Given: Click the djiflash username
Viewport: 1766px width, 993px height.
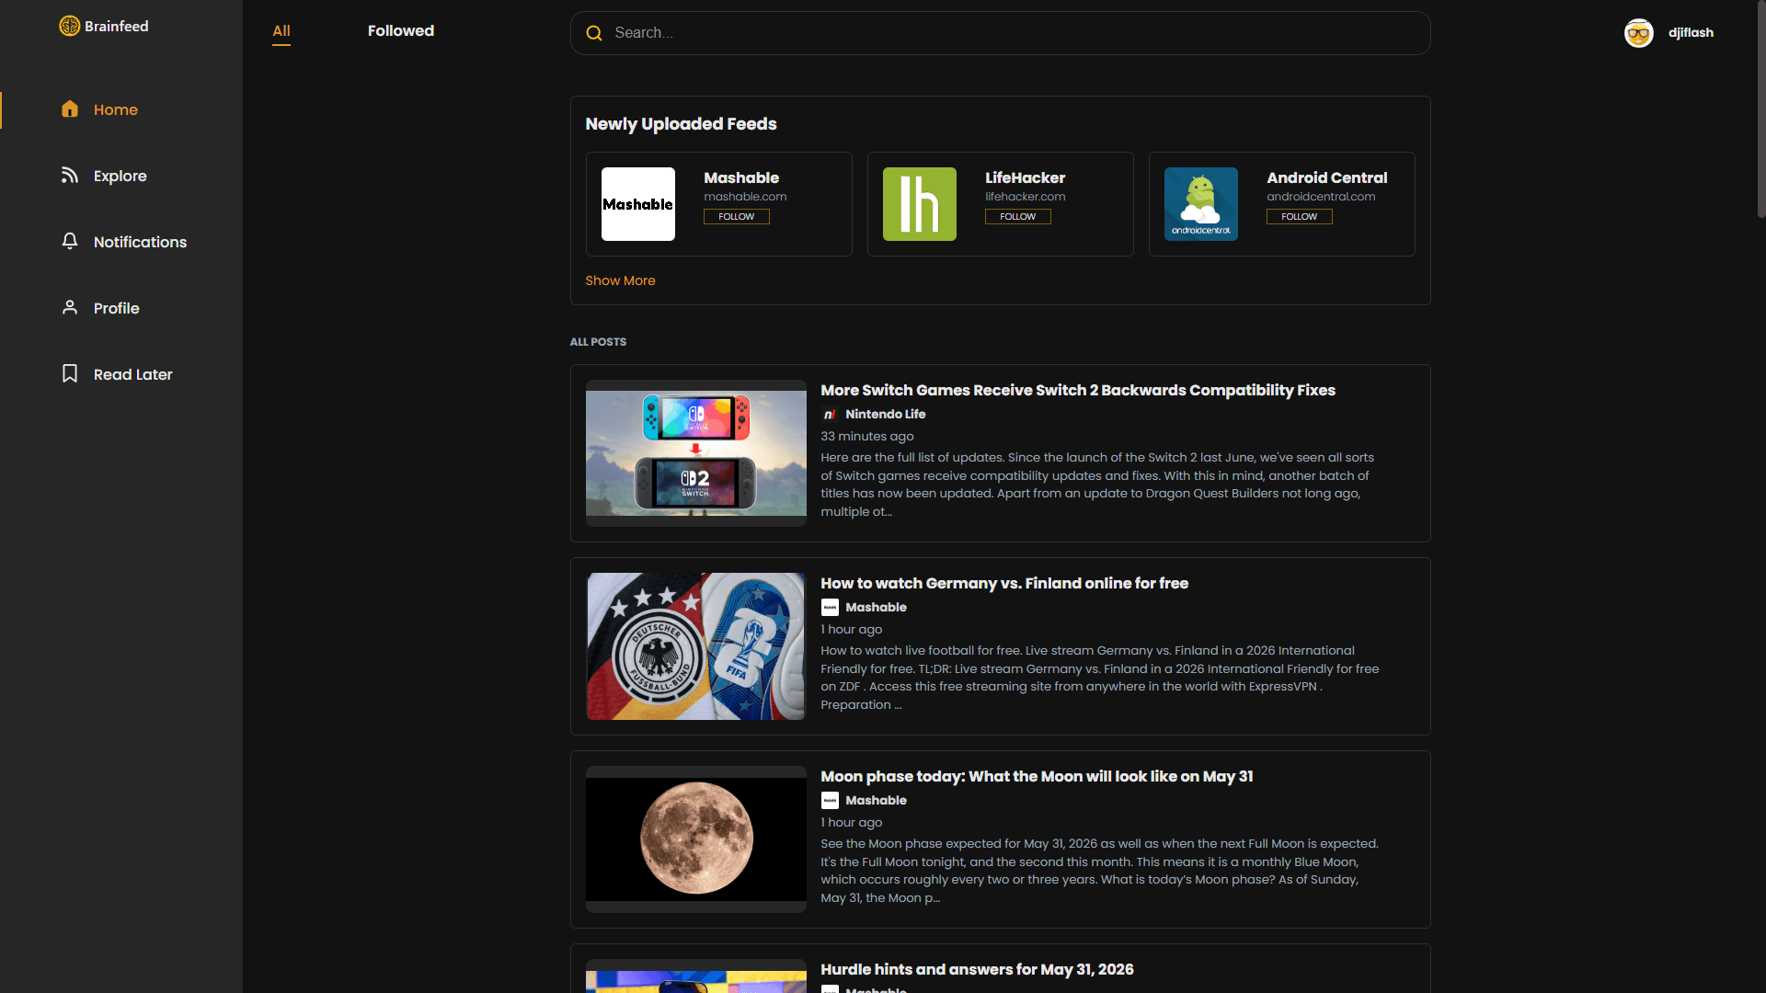Looking at the screenshot, I should pyautogui.click(x=1691, y=33).
